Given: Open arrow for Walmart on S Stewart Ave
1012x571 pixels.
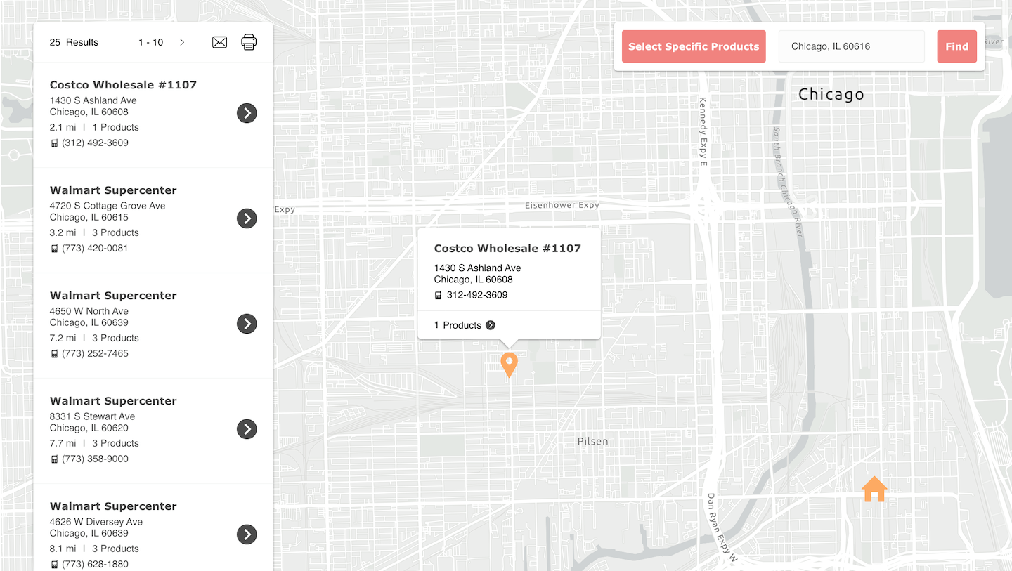Looking at the screenshot, I should (x=247, y=429).
